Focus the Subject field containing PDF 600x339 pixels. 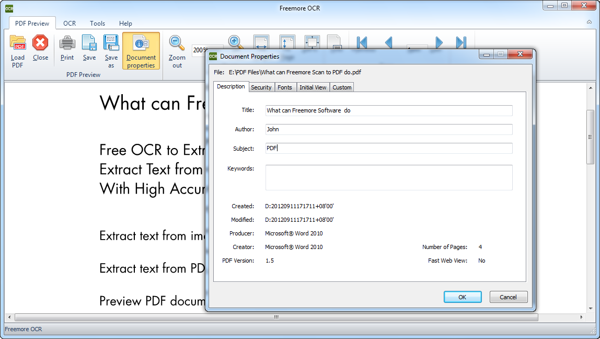[389, 148]
